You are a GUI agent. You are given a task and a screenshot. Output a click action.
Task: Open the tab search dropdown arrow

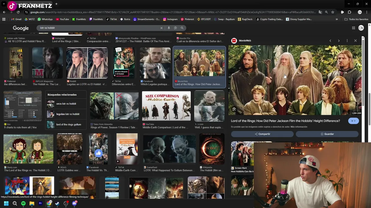pyautogui.click(x=4, y=4)
